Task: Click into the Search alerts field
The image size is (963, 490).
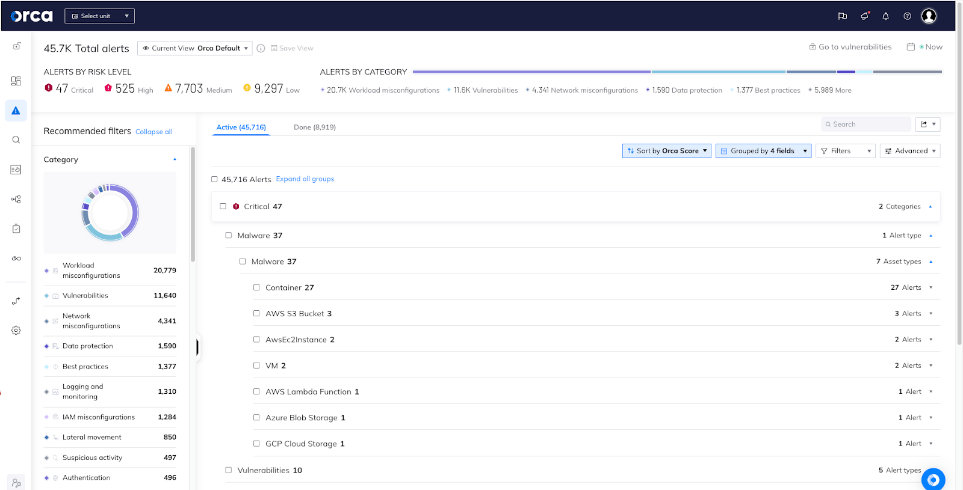Action: [866, 124]
